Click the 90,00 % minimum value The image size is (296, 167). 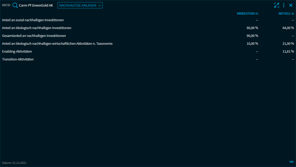[x=252, y=36]
